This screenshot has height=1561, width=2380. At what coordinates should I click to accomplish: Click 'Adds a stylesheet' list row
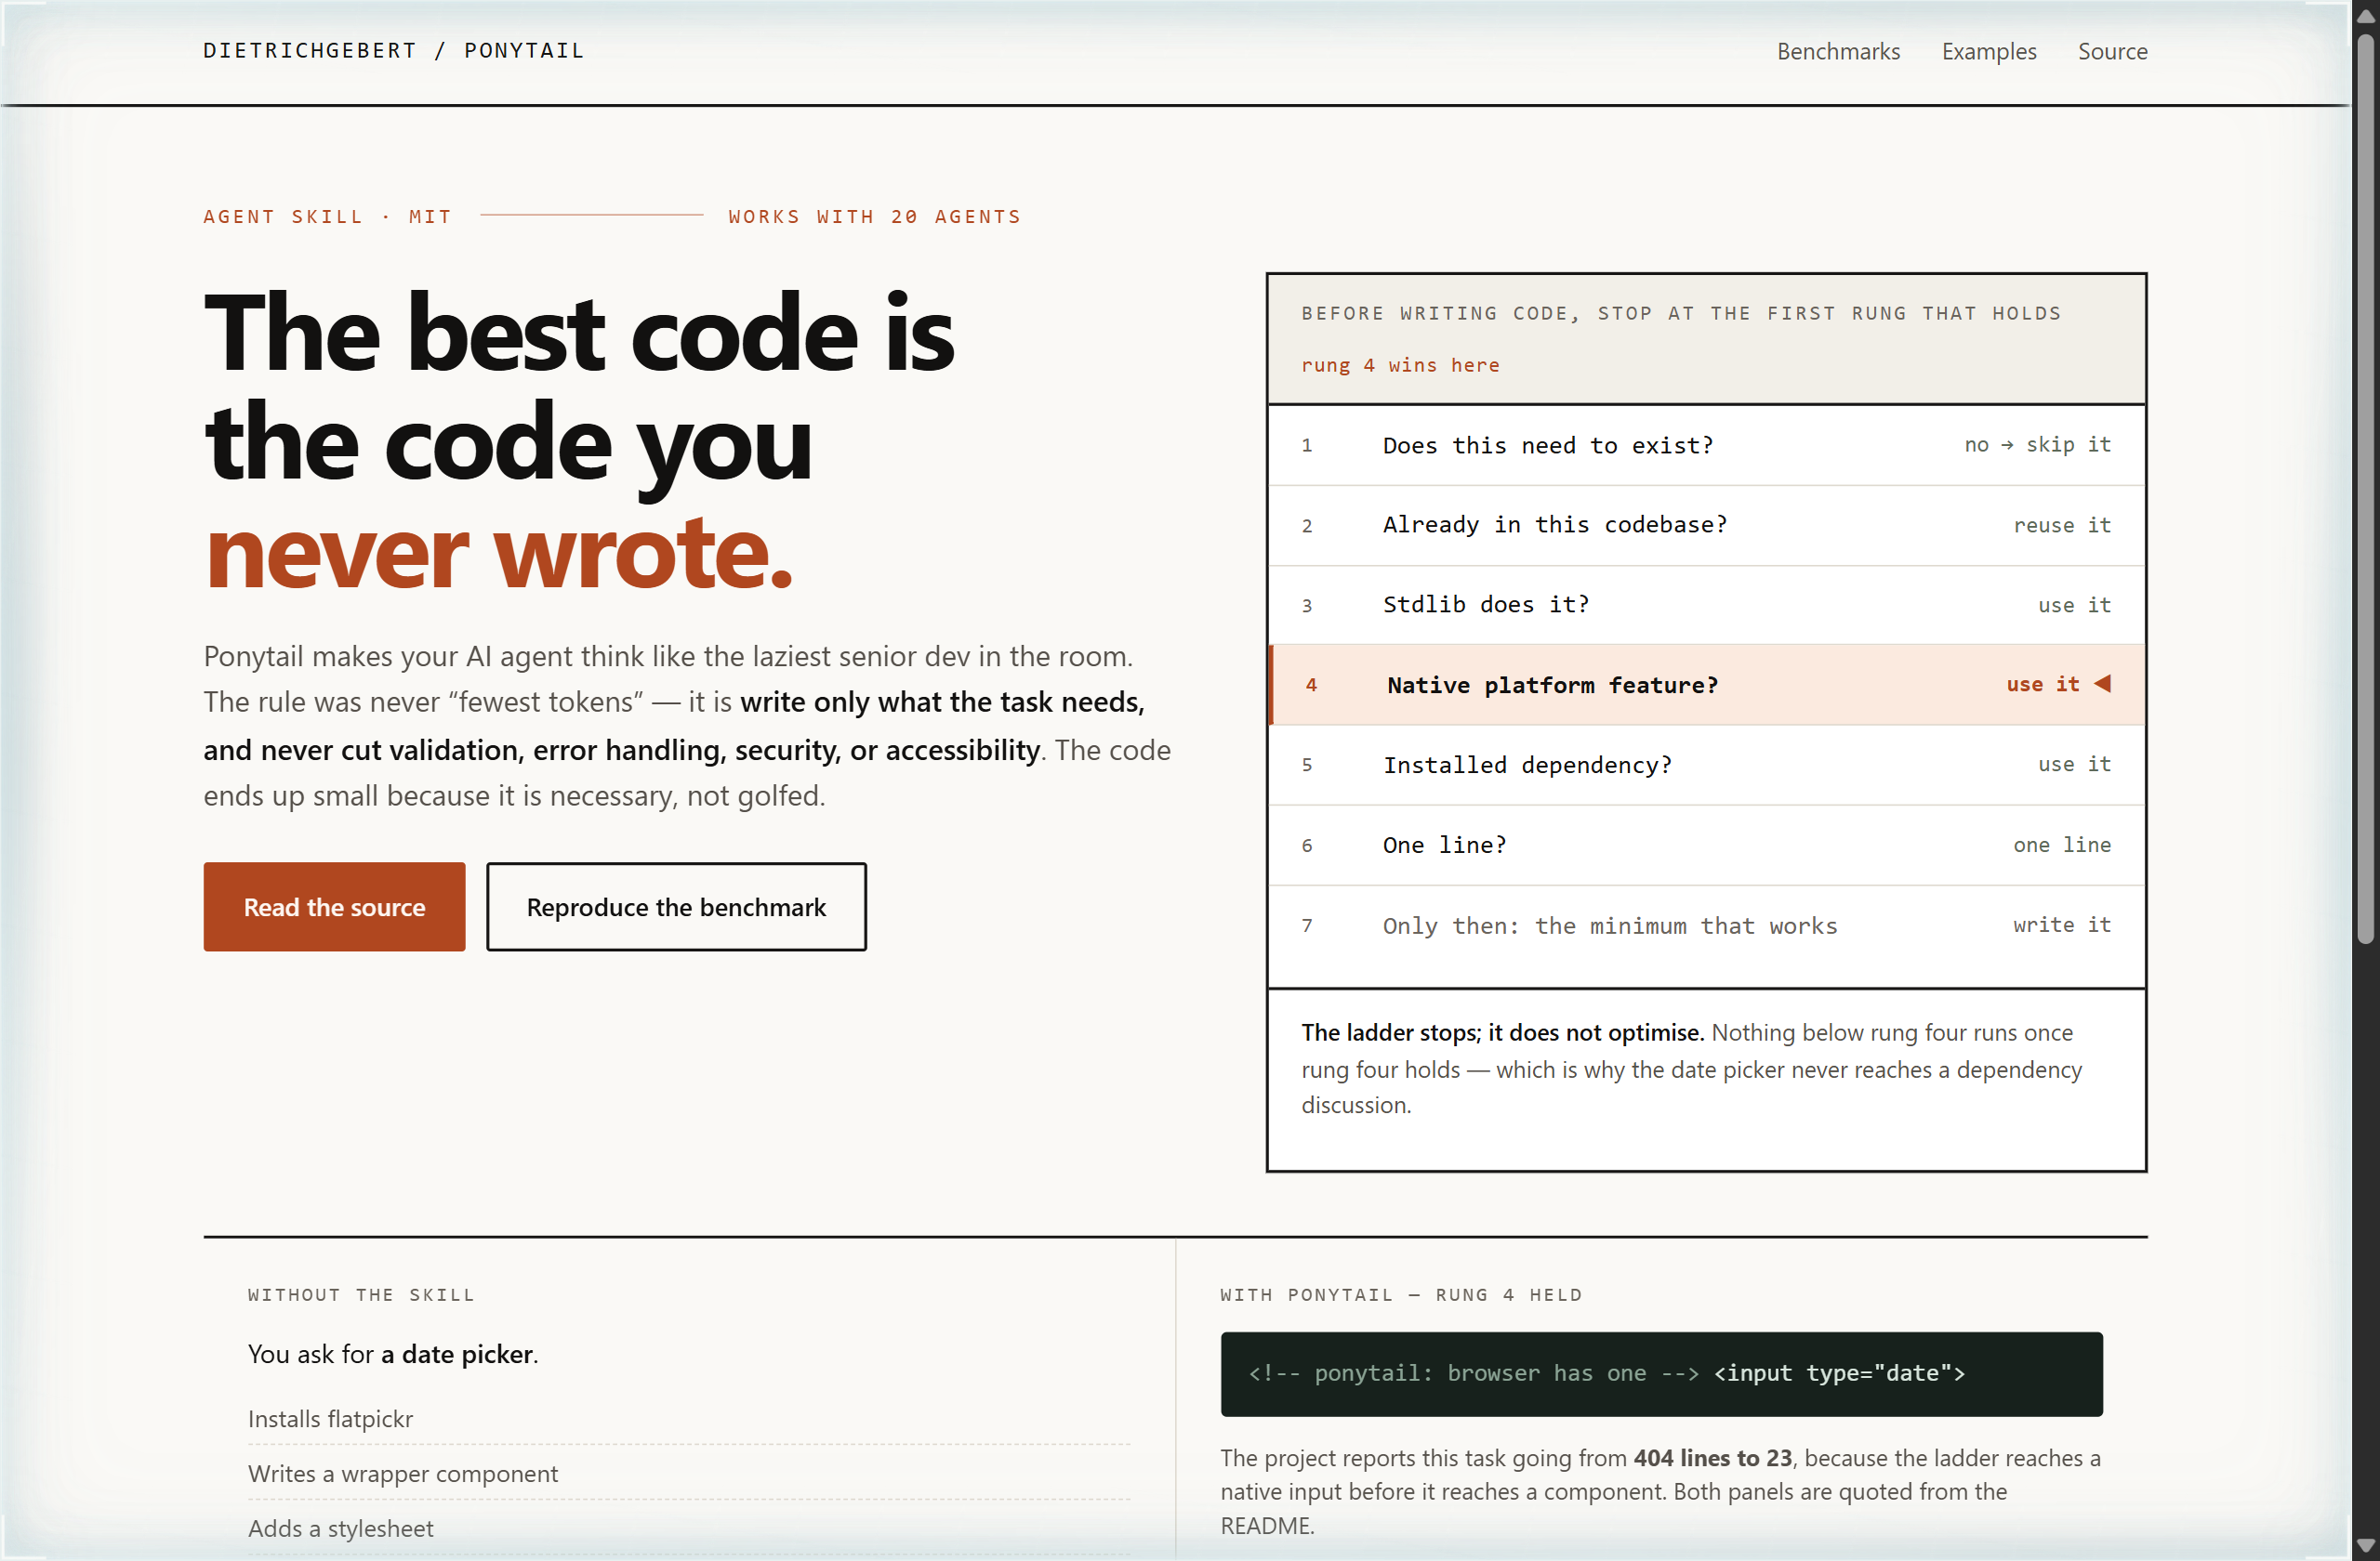coord(689,1528)
